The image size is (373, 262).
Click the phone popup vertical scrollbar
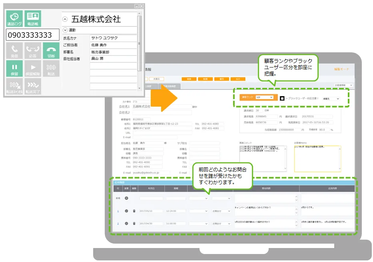(140, 43)
